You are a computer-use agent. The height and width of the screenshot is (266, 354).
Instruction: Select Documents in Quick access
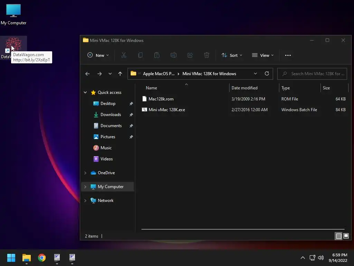pos(111,125)
